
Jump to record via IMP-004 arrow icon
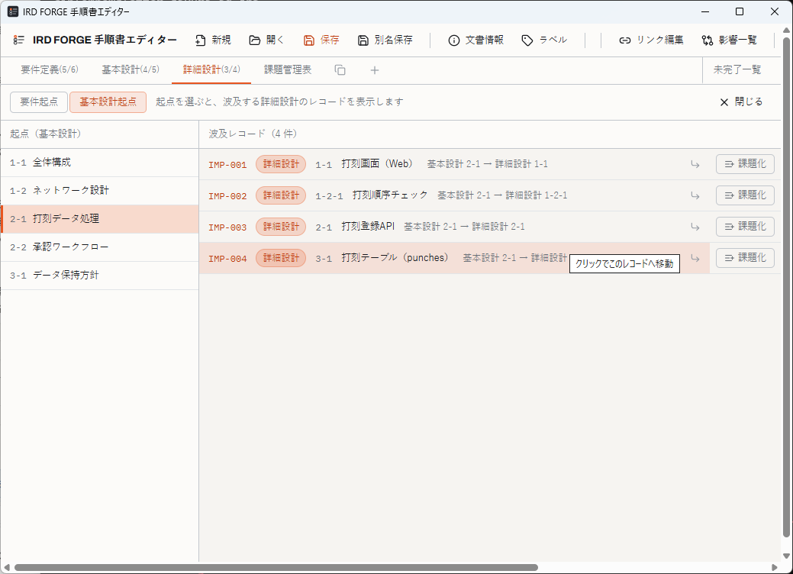pos(695,258)
